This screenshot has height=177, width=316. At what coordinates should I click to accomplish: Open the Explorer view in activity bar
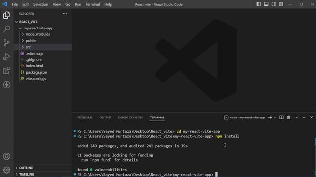[6, 15]
